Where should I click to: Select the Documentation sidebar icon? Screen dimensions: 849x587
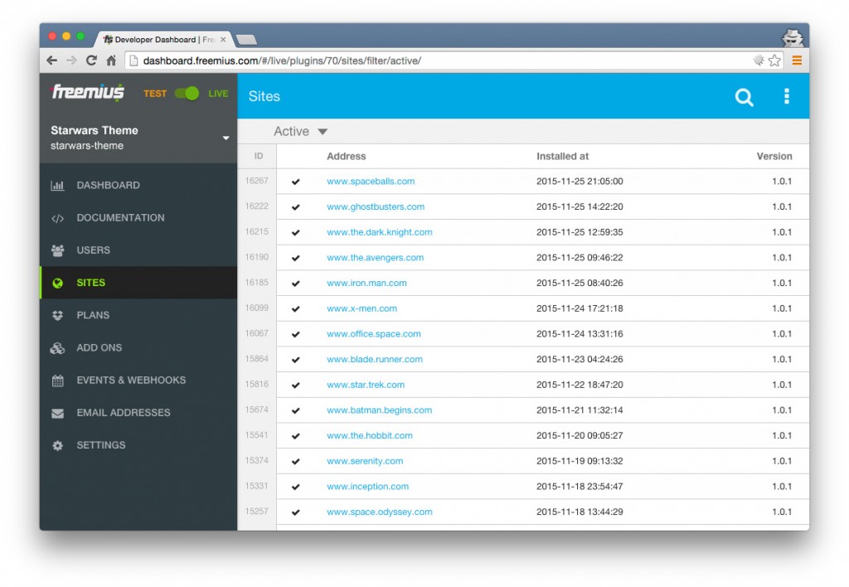[x=58, y=217]
